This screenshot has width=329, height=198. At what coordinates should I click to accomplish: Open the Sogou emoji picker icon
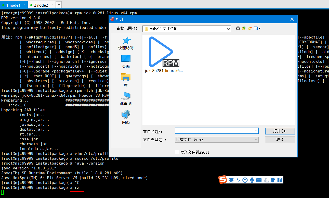[x=245, y=180]
